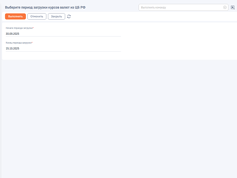Click the page title about ЦБ РФ курсов
The image size is (237, 178).
(x=45, y=8)
